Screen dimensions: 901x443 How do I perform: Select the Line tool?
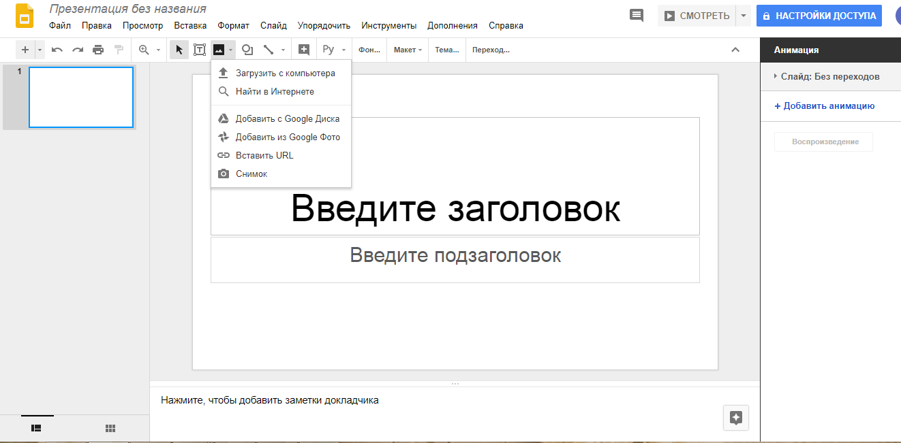tap(269, 49)
